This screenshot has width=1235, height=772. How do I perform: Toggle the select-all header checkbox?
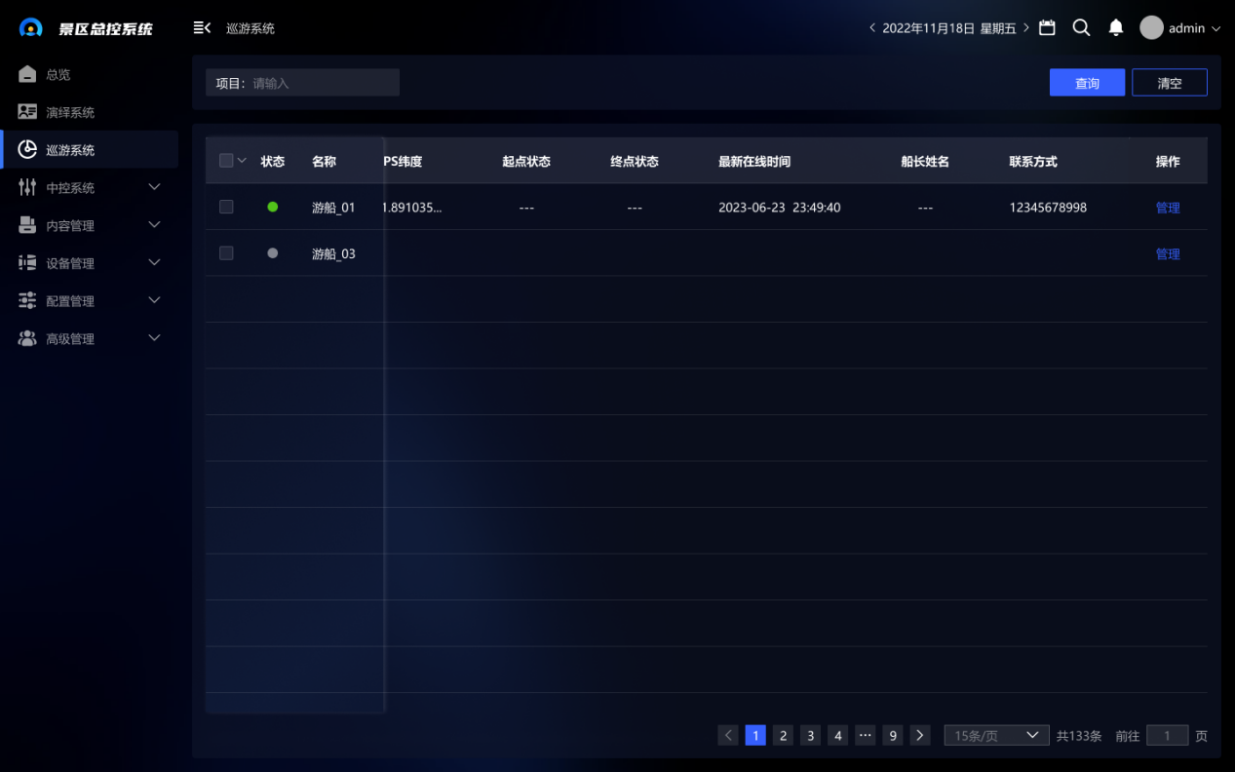click(x=226, y=161)
